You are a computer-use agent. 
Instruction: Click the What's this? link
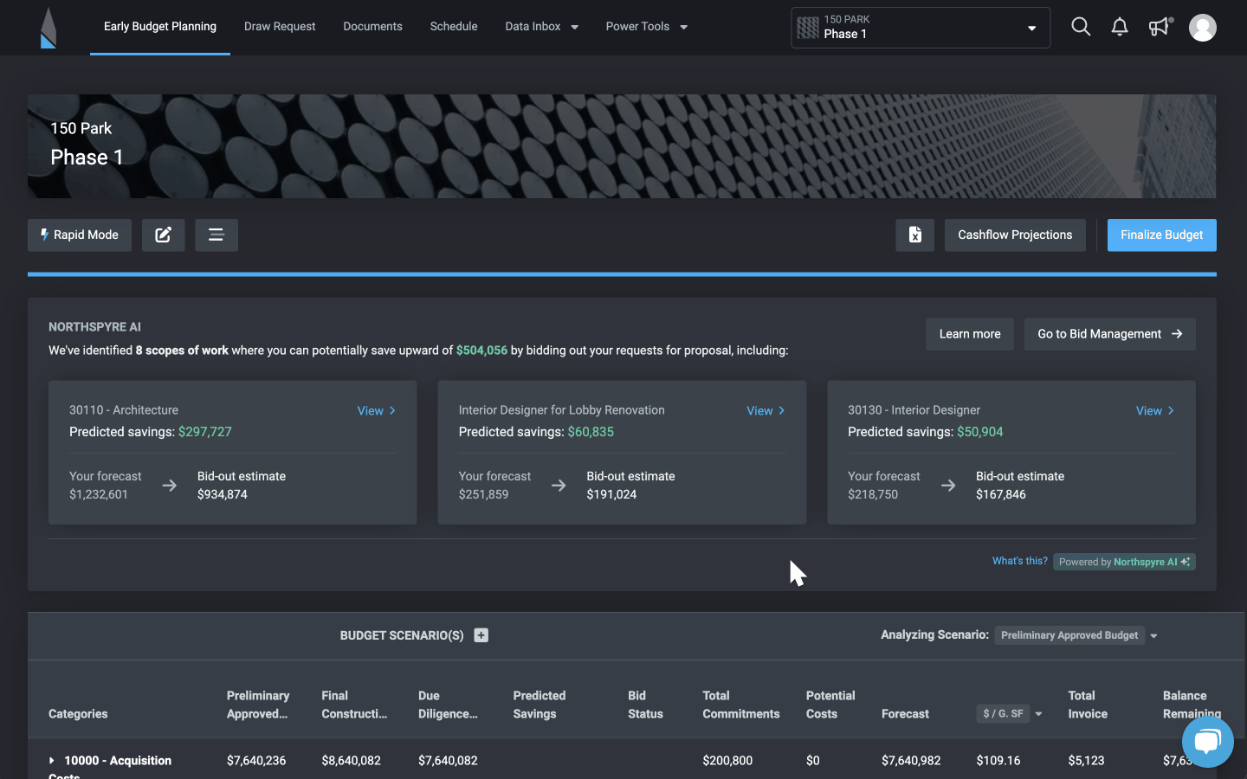[x=1020, y=561]
